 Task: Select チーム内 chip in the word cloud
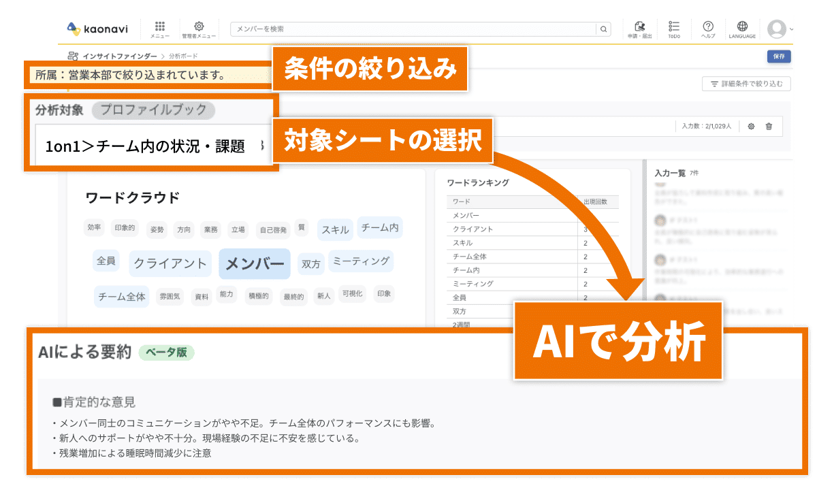[380, 227]
